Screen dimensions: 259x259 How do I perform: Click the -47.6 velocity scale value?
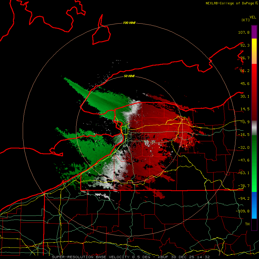pos(244,160)
